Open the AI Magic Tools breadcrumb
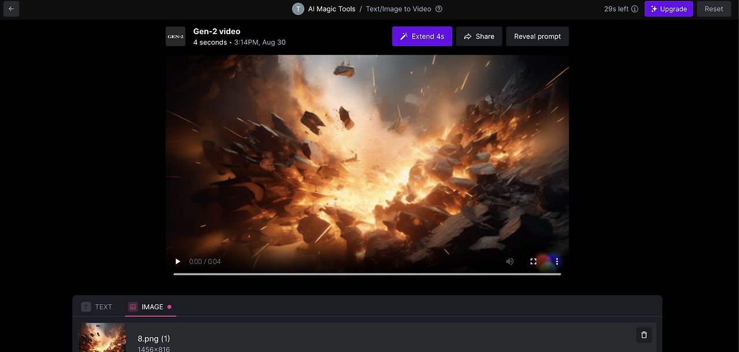 click(331, 9)
